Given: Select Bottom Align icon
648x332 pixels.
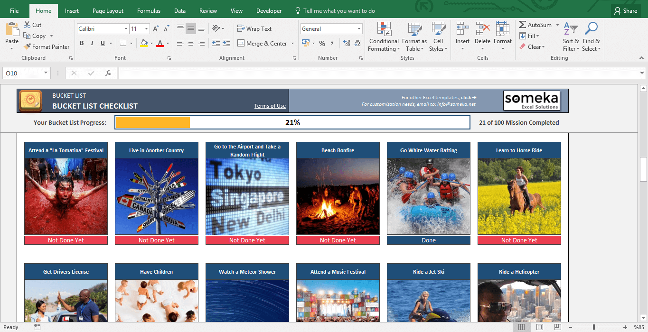Looking at the screenshot, I should point(201,28).
